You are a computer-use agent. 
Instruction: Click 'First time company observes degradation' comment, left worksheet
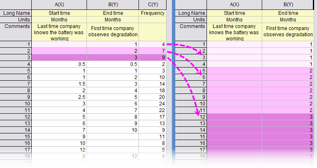pos(113,32)
